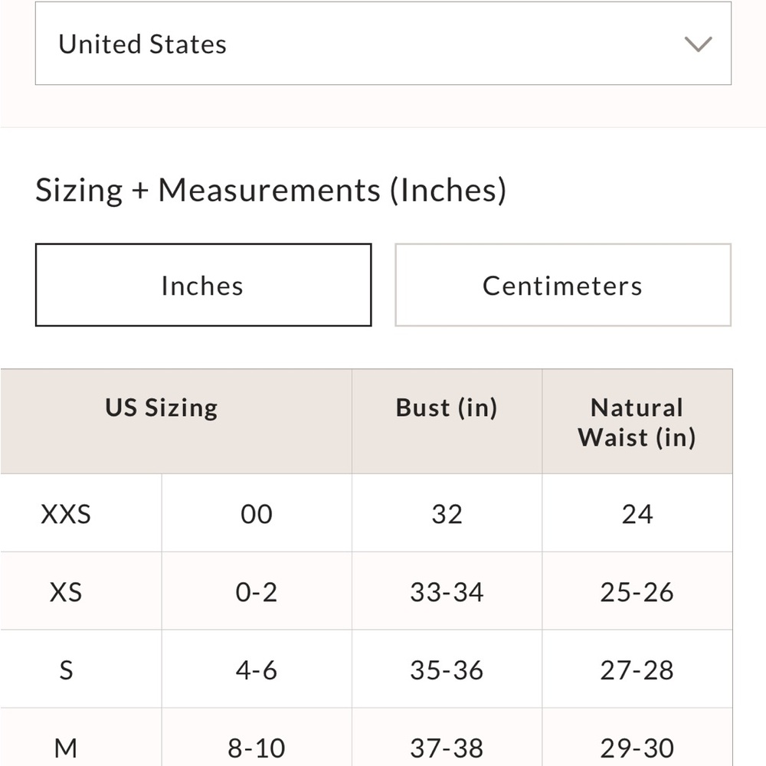Select the M size row label
This screenshot has width=766, height=766.
point(66,737)
